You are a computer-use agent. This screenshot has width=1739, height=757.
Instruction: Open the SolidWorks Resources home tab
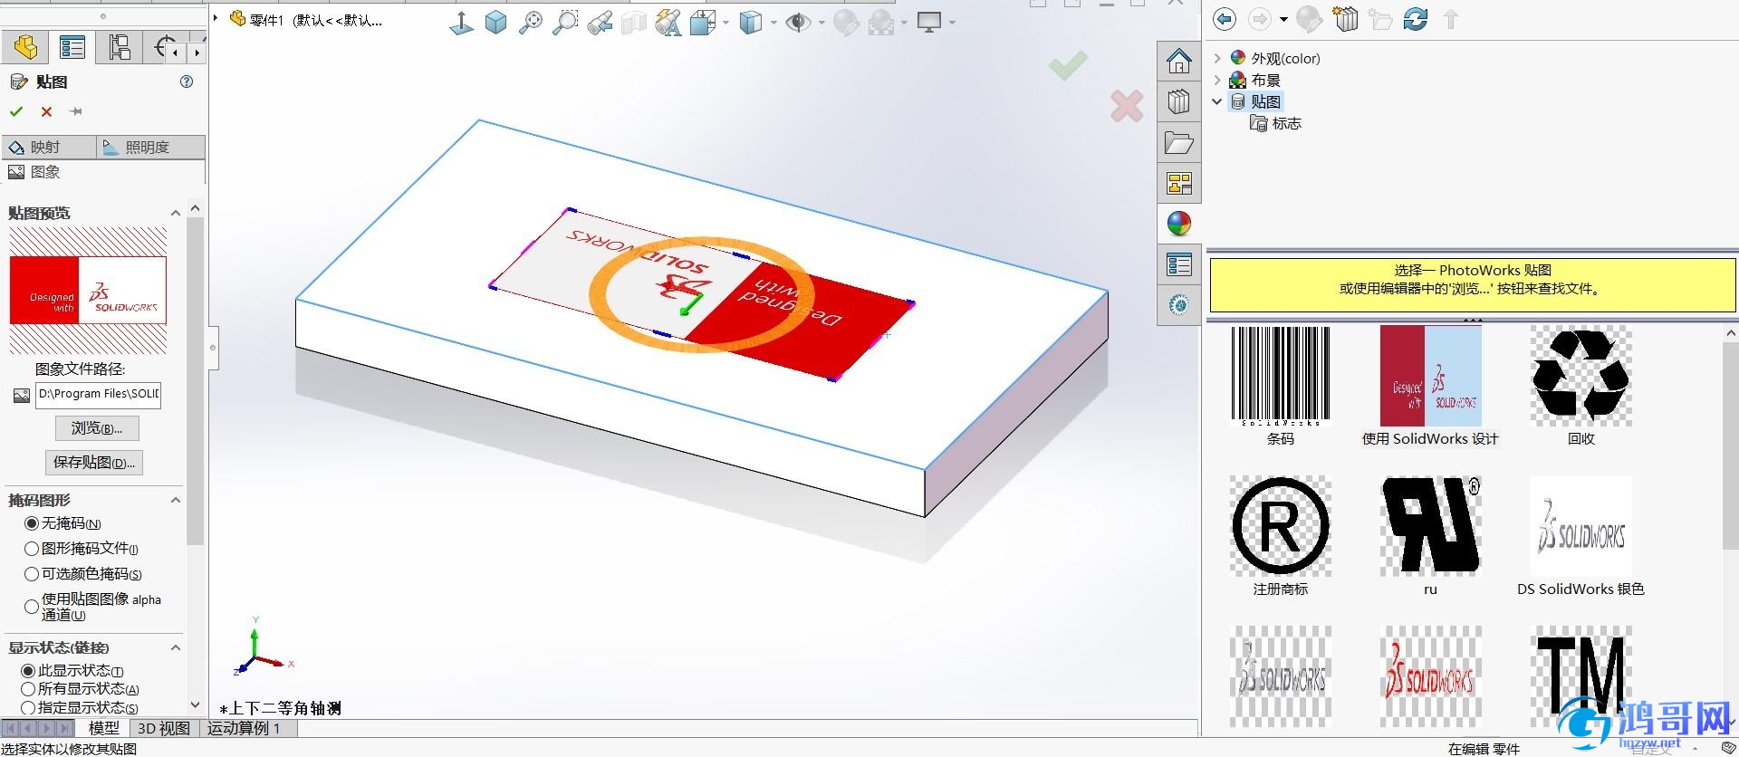click(1178, 62)
